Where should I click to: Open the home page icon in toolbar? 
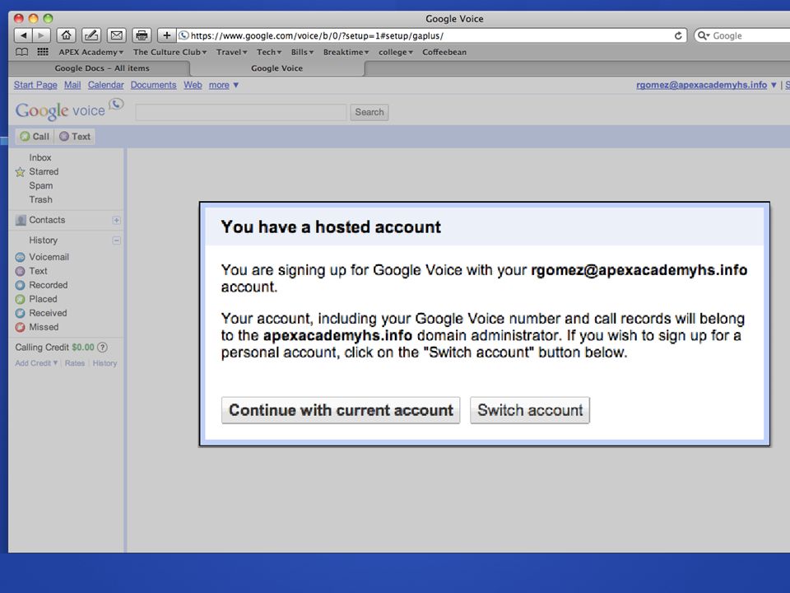point(66,35)
